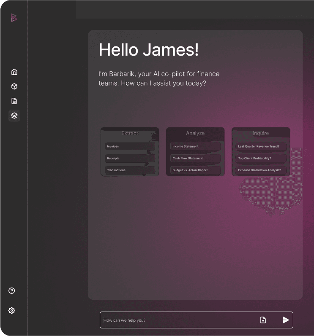The image size is (314, 336).
Task: Ask 'Expense Breakdown Analysis?'
Action: (261, 170)
